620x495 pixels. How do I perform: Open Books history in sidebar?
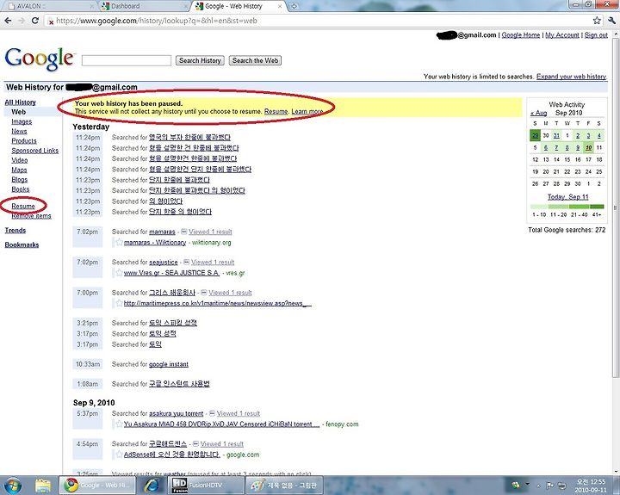20,189
